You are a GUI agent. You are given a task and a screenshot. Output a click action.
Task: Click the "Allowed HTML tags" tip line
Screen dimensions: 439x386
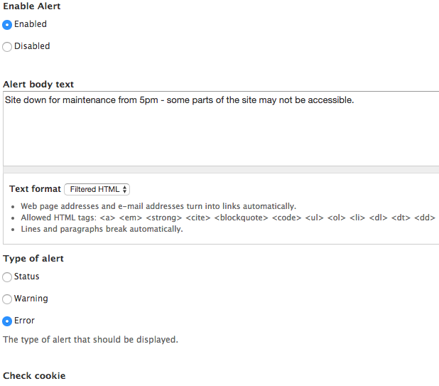(x=213, y=218)
